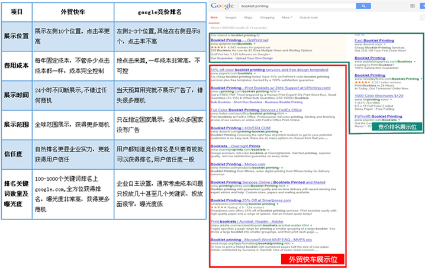Expand the More dropdown in the search tabs
425x269 pixels.
287,18
